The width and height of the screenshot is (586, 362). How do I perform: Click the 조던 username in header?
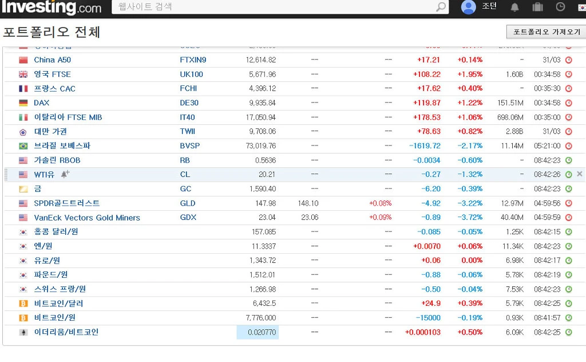(489, 6)
